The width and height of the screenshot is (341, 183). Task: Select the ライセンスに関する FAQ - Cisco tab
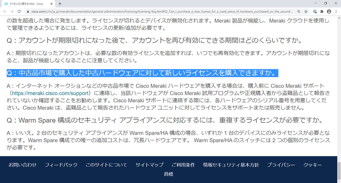[28, 4]
